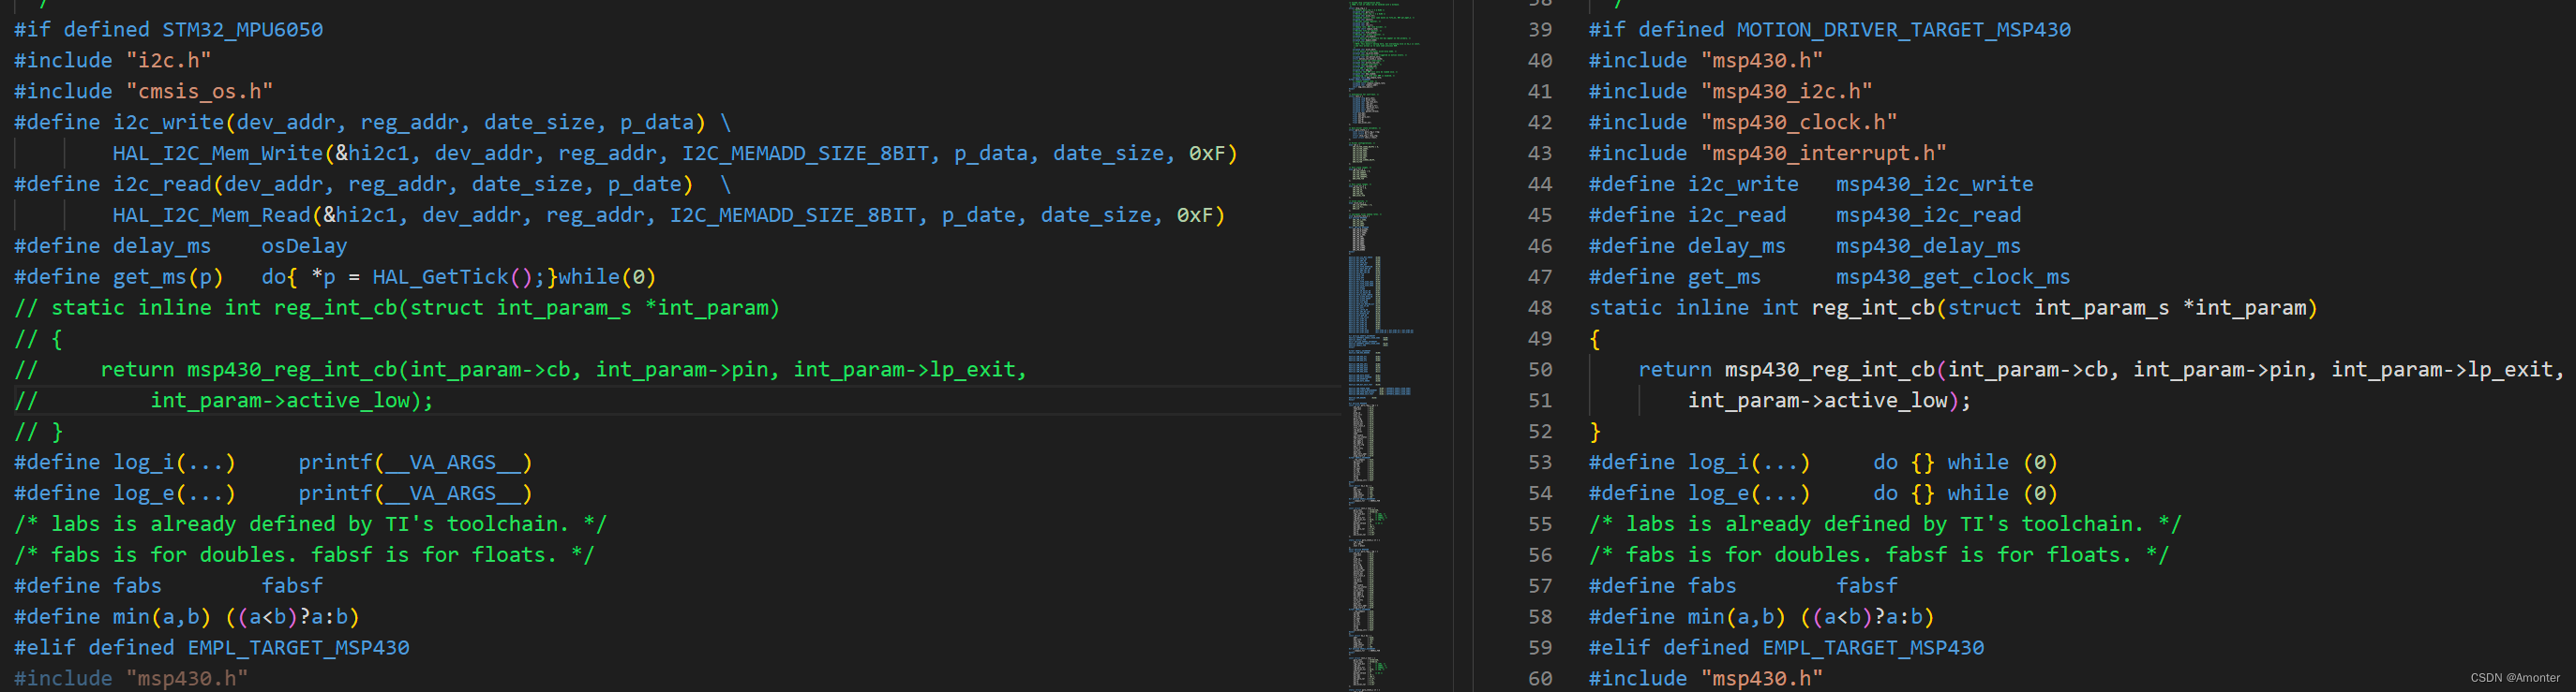Click "msp430_i2c.h" include on line 41

tap(1787, 92)
